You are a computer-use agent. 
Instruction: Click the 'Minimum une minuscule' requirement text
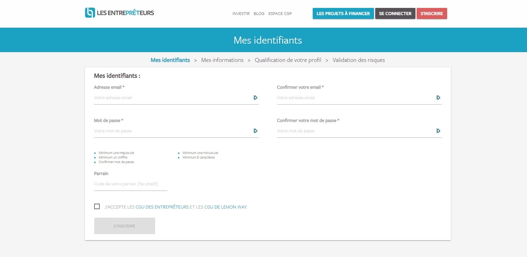(x=200, y=153)
